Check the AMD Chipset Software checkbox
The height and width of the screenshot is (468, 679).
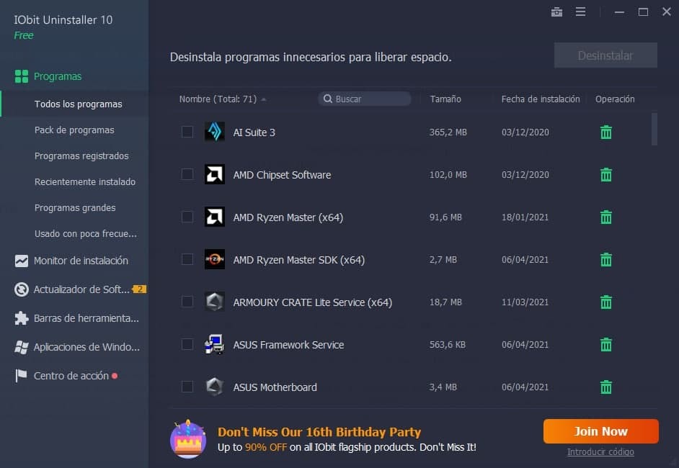click(x=187, y=174)
